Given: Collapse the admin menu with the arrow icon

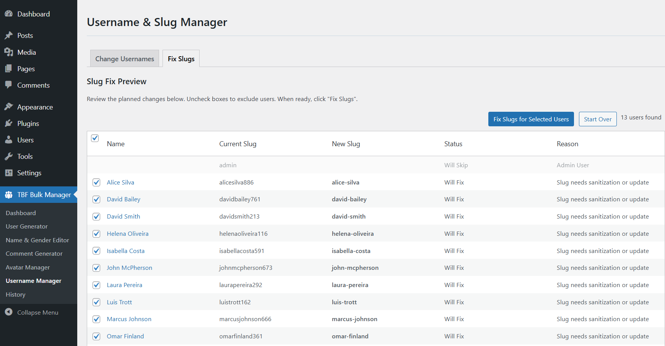Looking at the screenshot, I should [x=9, y=312].
